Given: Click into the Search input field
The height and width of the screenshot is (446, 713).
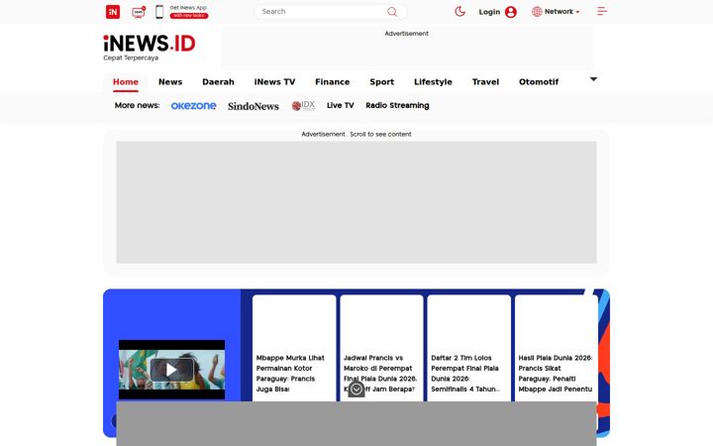Looking at the screenshot, I should point(323,12).
